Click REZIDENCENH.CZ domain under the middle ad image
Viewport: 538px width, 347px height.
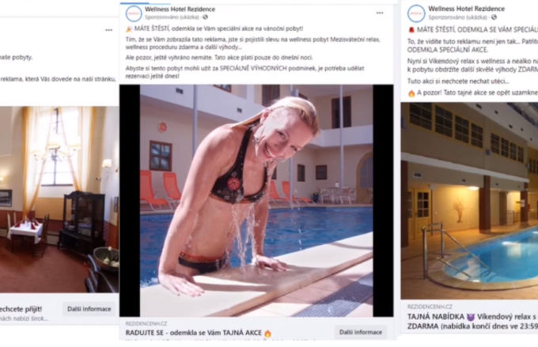point(146,323)
